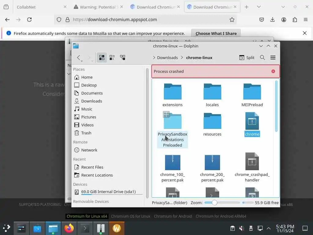Image resolution: width=313 pixels, height=235 pixels.
Task: Select the chrome_100_percent.pak file
Action: coord(172,168)
